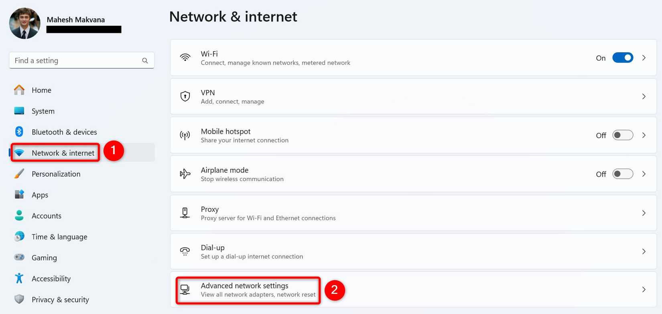Image resolution: width=662 pixels, height=314 pixels.
Task: Select the Dial-up phone icon
Action: pyautogui.click(x=185, y=251)
